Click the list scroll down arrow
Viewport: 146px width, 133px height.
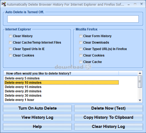pos(140,100)
